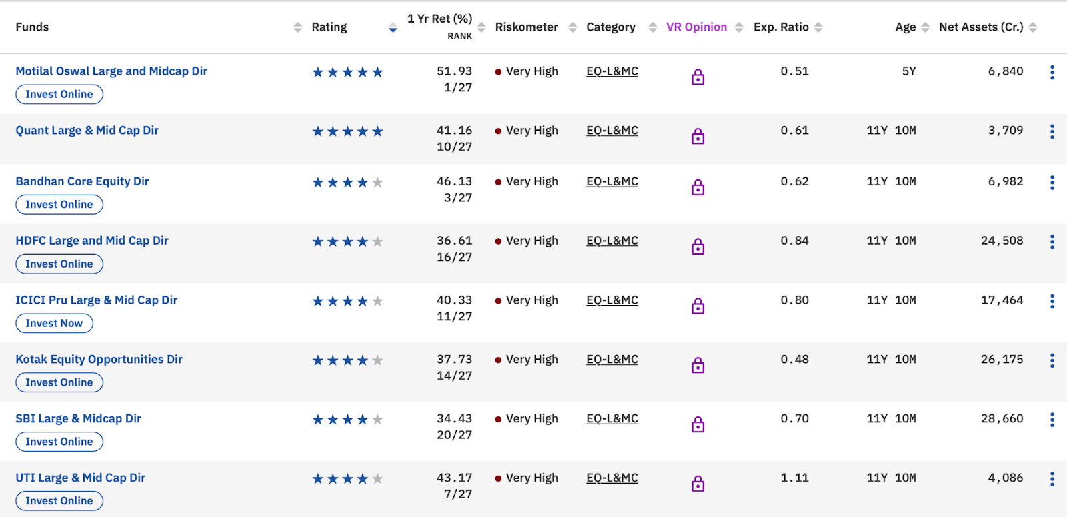
Task: Open ICICI Pru Large & Mid Cap Dir fund
Action: point(97,300)
